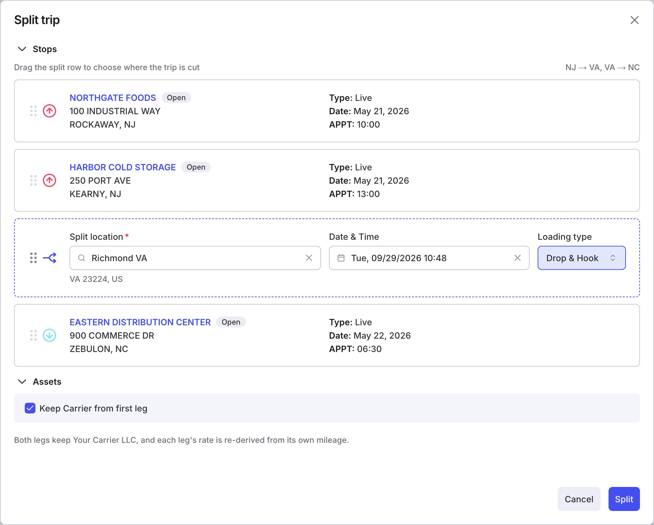
Task: Click the Cancel button
Action: point(579,499)
